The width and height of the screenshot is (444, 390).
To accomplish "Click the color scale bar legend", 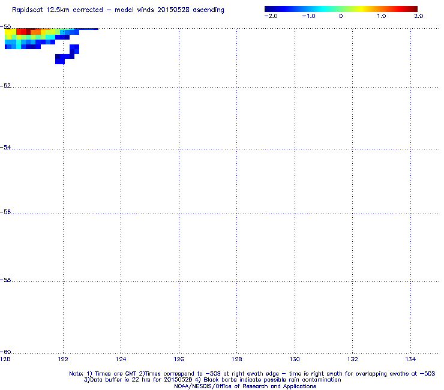I will (341, 9).
